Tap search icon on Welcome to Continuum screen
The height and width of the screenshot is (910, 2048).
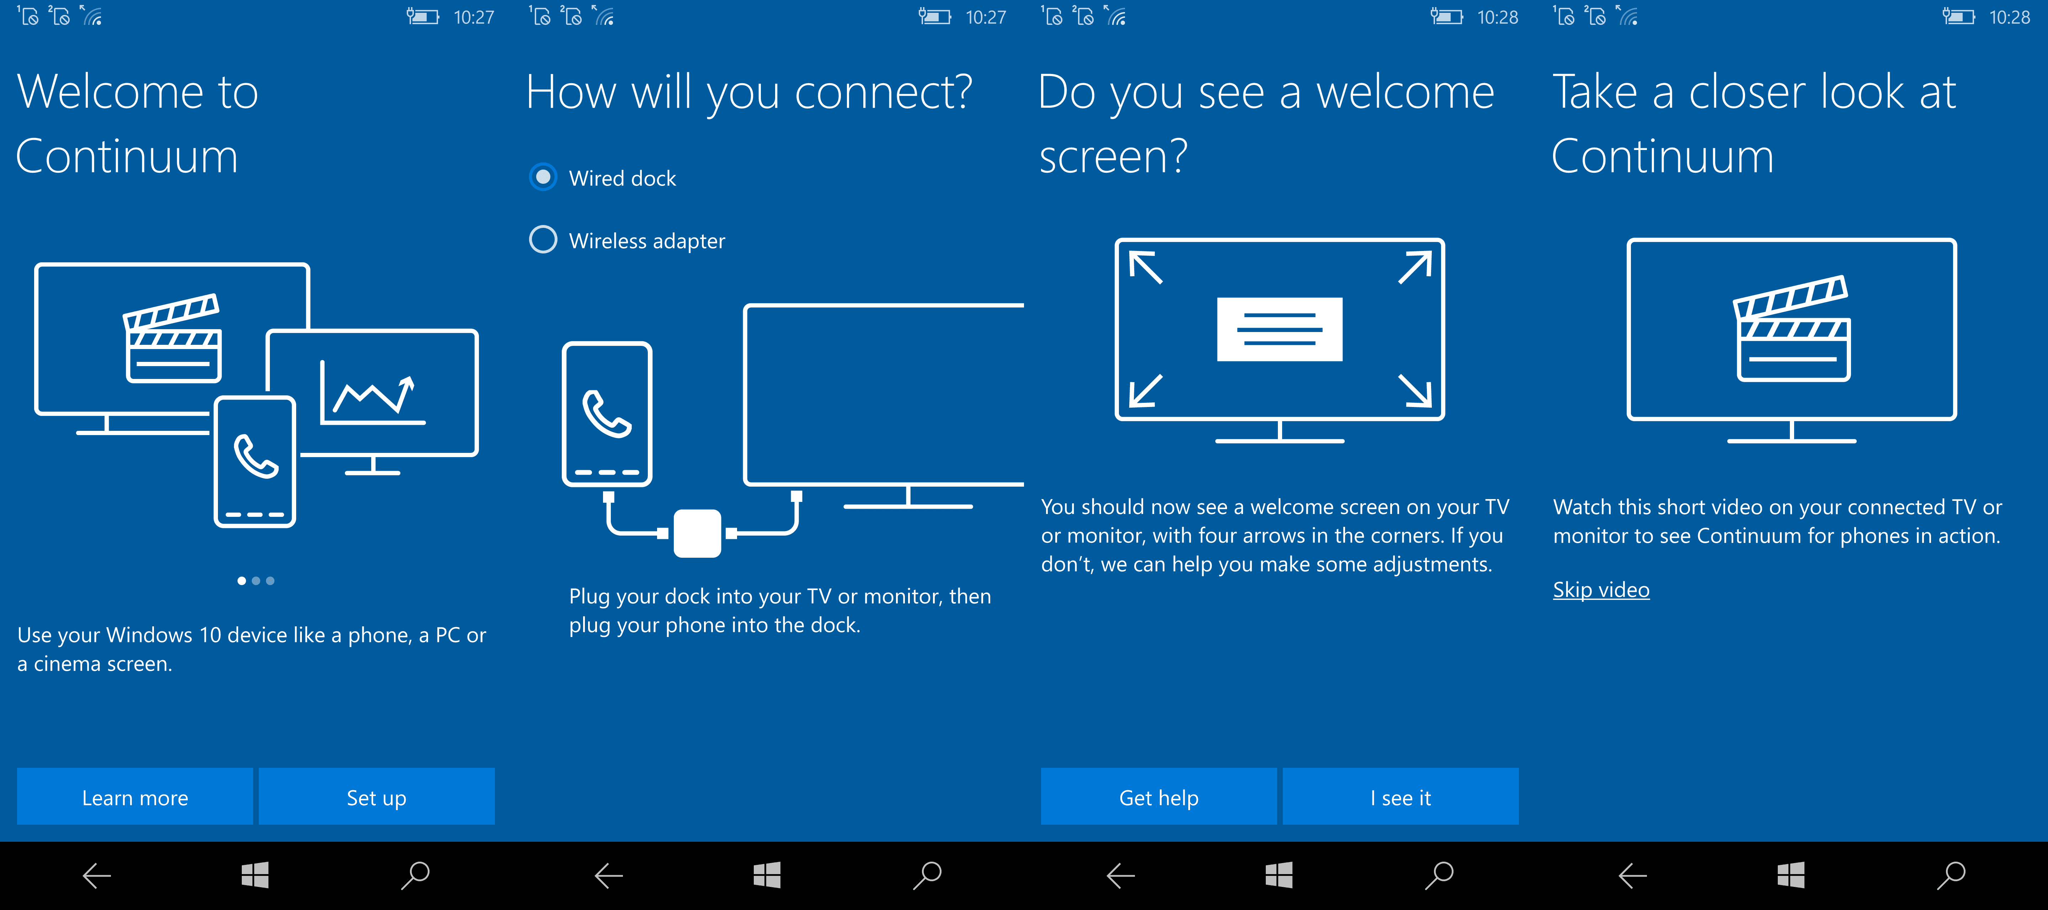[x=415, y=875]
